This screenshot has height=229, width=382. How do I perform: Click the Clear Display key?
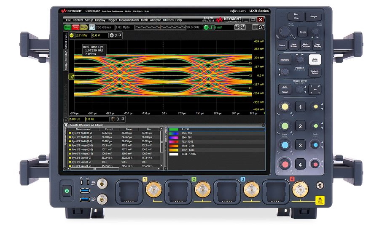(317, 45)
